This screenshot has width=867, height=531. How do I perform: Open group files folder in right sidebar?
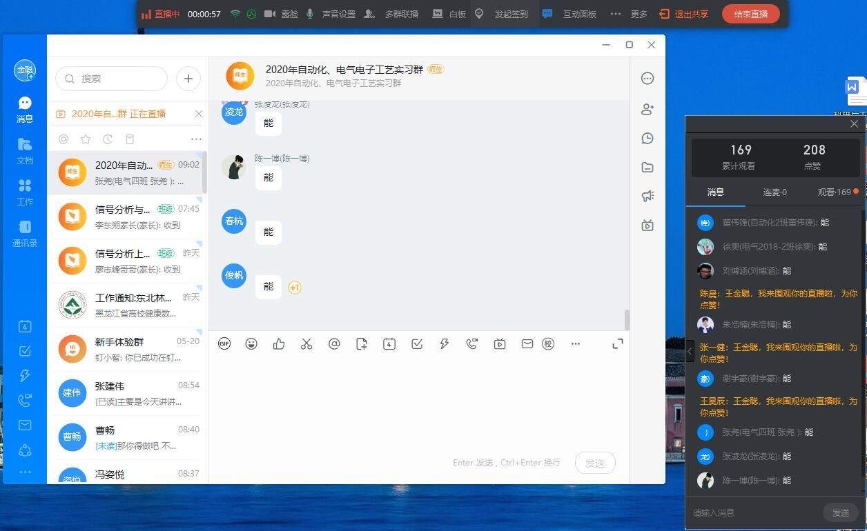click(647, 167)
